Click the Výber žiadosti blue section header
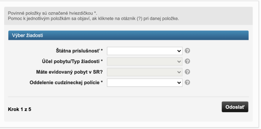261x129 pixels. point(128,35)
